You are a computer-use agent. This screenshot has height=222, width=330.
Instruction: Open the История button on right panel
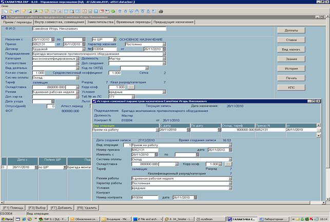292,68
